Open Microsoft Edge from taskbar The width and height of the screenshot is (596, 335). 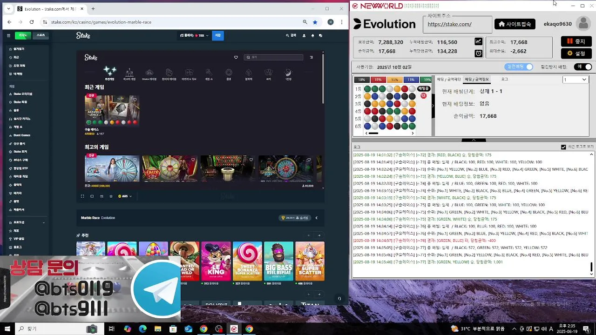click(x=142, y=329)
